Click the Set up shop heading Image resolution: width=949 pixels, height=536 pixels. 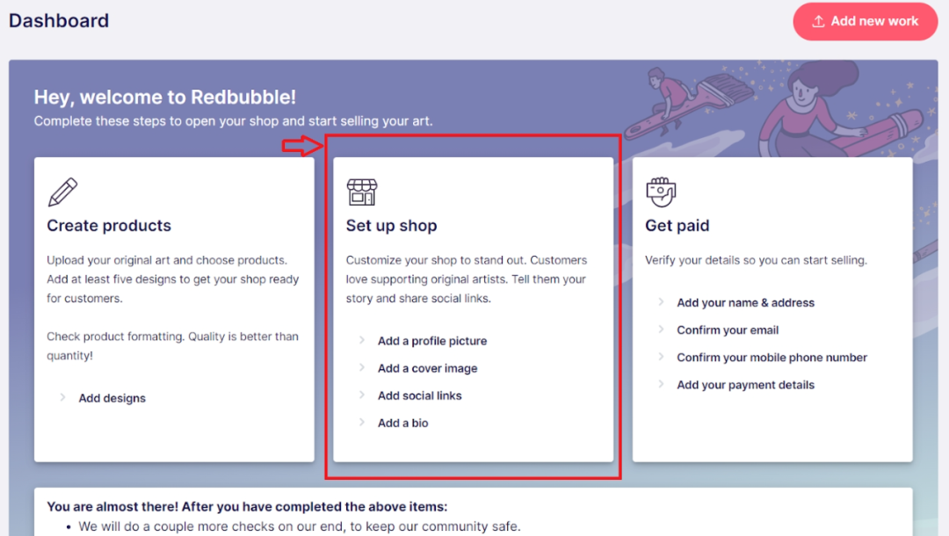[391, 226]
